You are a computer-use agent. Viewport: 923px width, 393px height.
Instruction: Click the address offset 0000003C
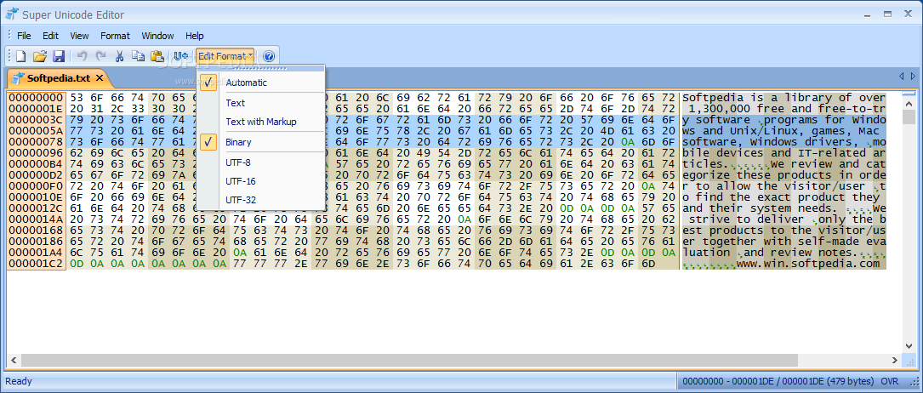36,119
